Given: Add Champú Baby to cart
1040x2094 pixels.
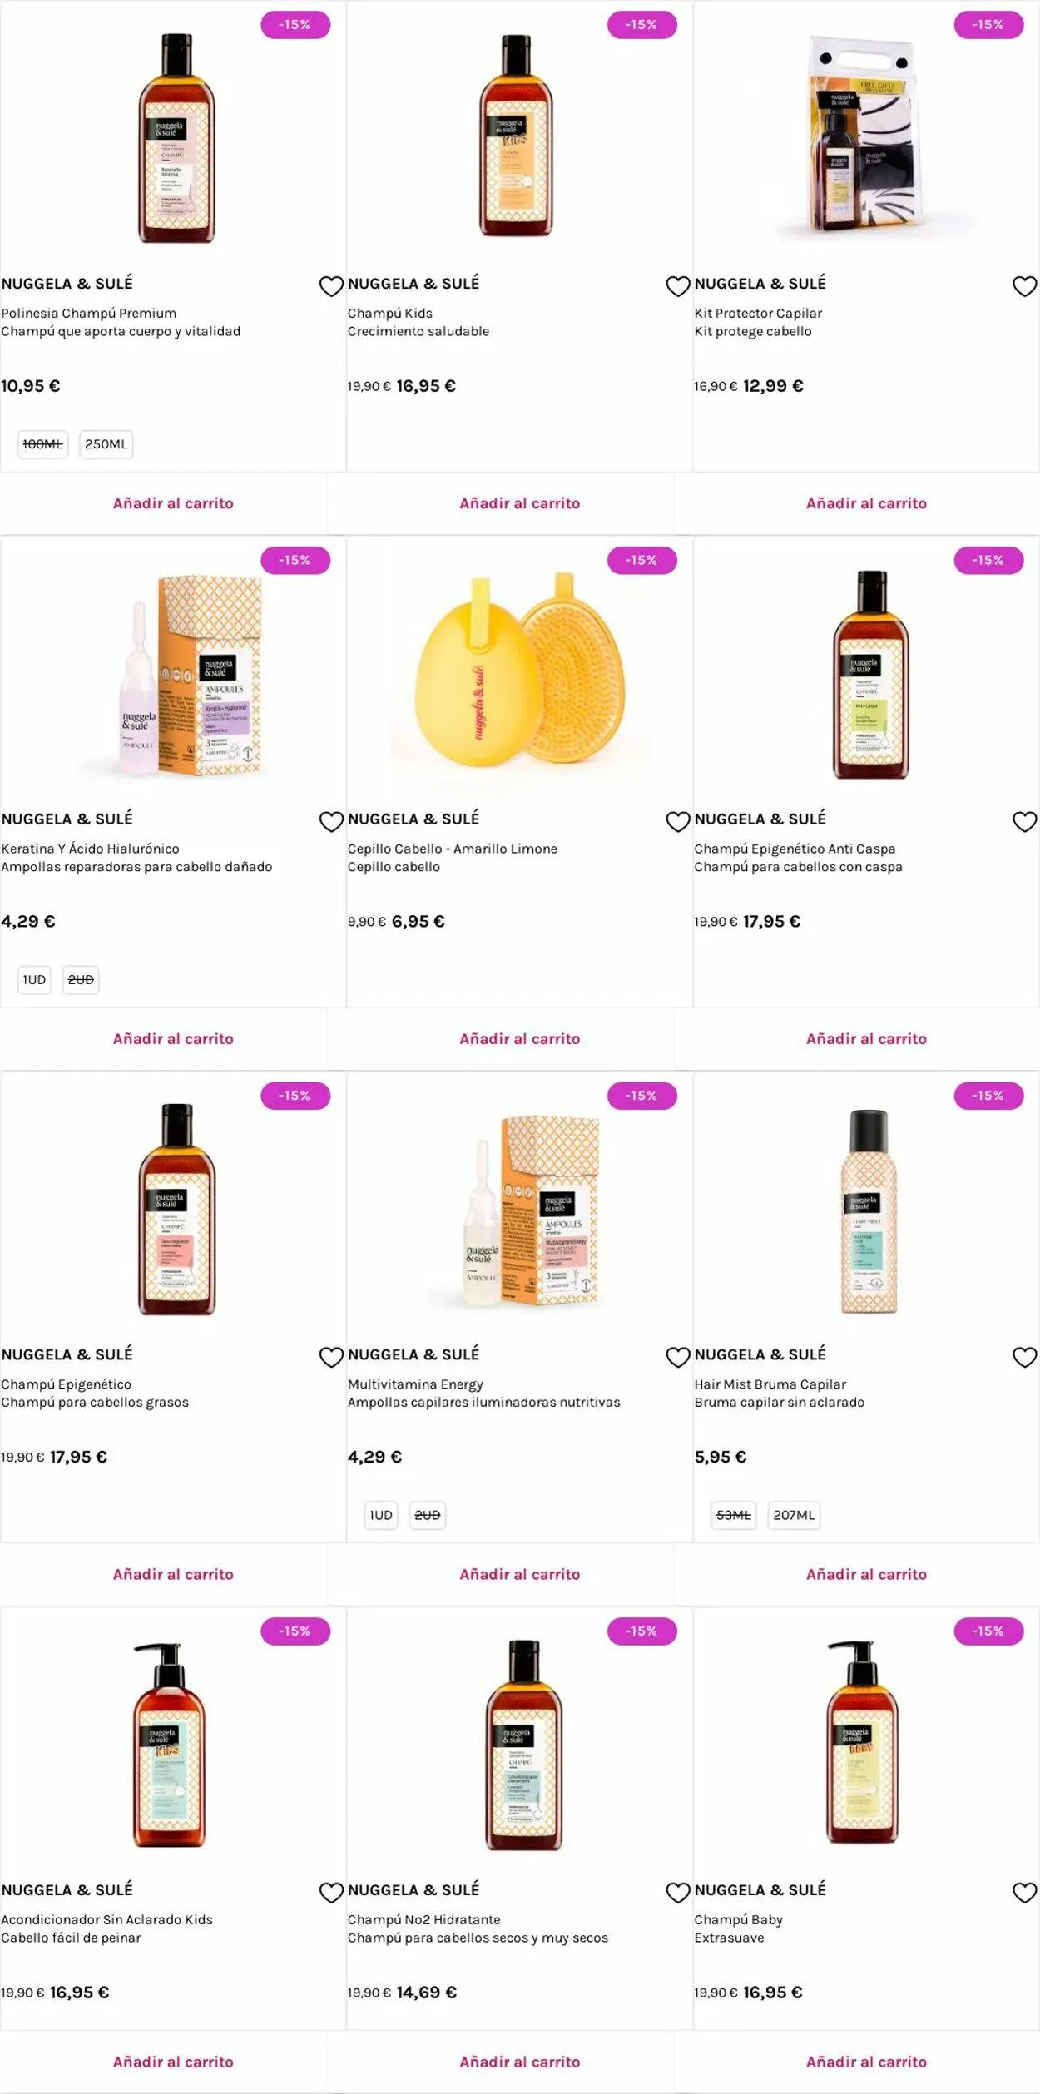Looking at the screenshot, I should (866, 2062).
